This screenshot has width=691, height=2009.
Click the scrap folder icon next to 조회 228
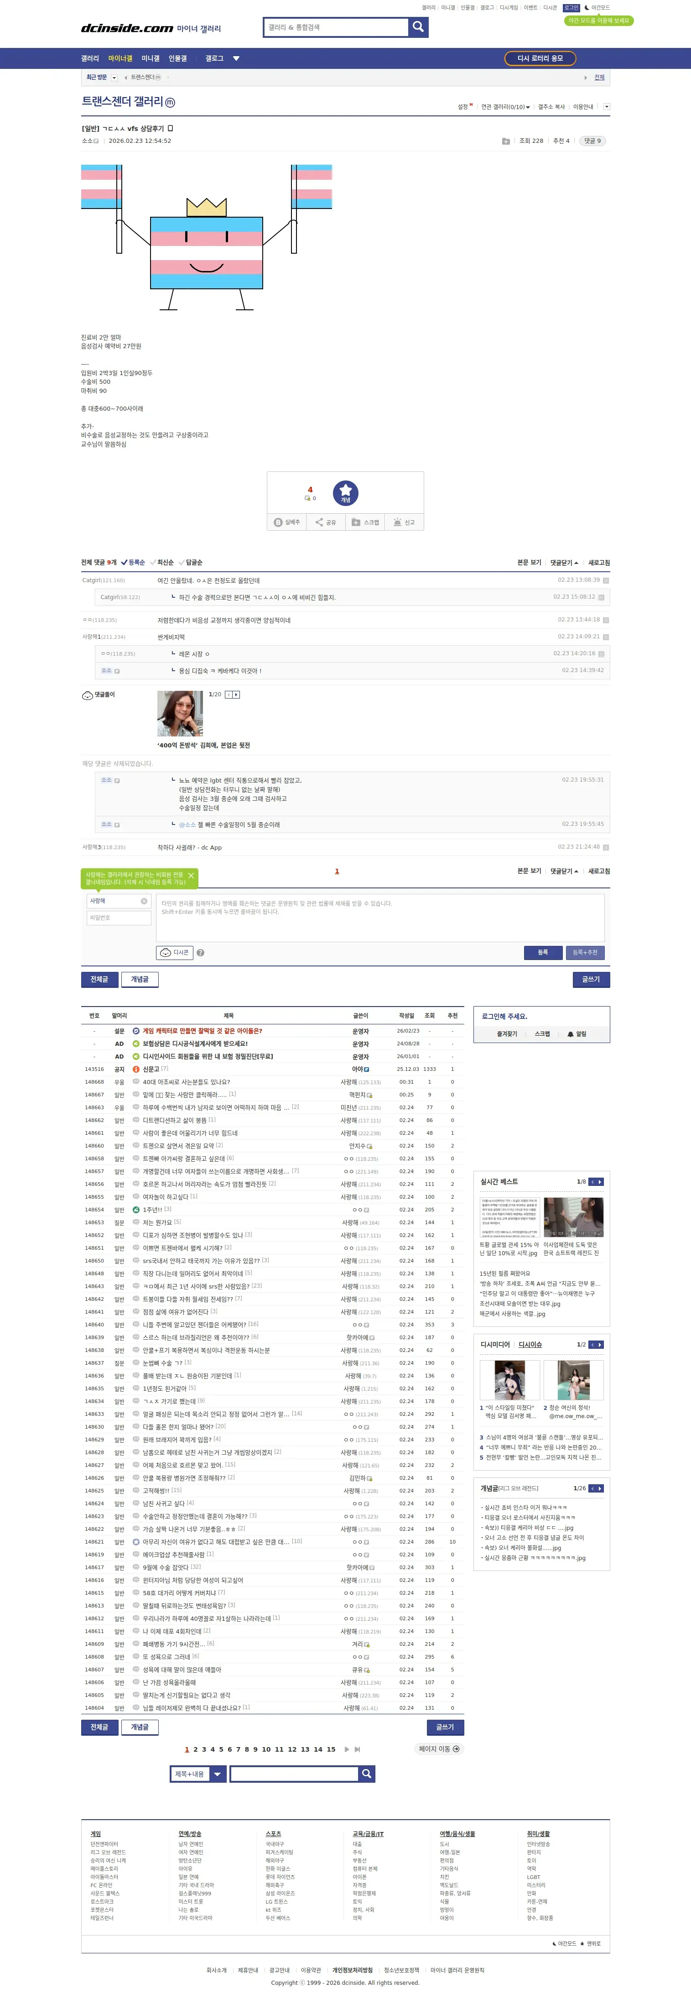pos(505,141)
